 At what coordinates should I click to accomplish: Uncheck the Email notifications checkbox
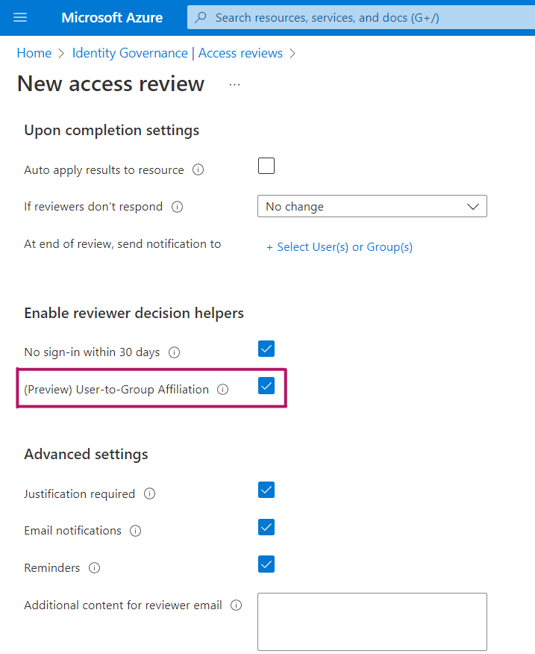[x=266, y=528]
